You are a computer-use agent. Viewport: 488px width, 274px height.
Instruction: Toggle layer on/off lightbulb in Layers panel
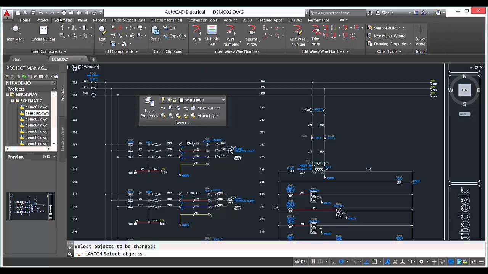[x=163, y=100]
